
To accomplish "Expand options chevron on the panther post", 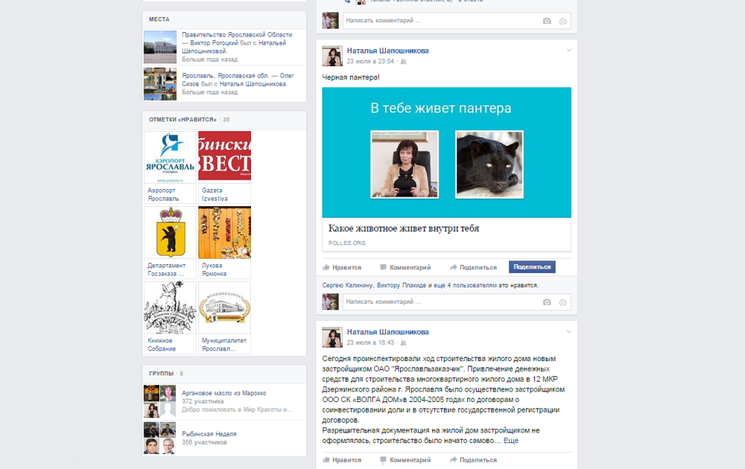I will point(568,51).
